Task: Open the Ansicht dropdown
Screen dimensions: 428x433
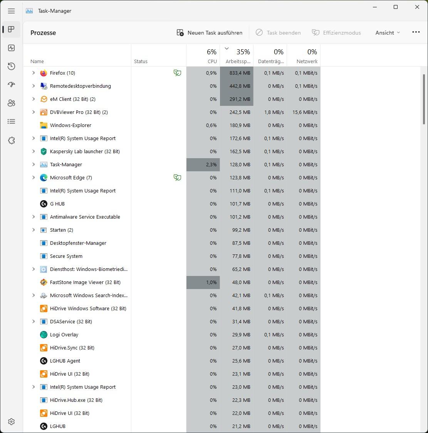Action: [x=388, y=33]
